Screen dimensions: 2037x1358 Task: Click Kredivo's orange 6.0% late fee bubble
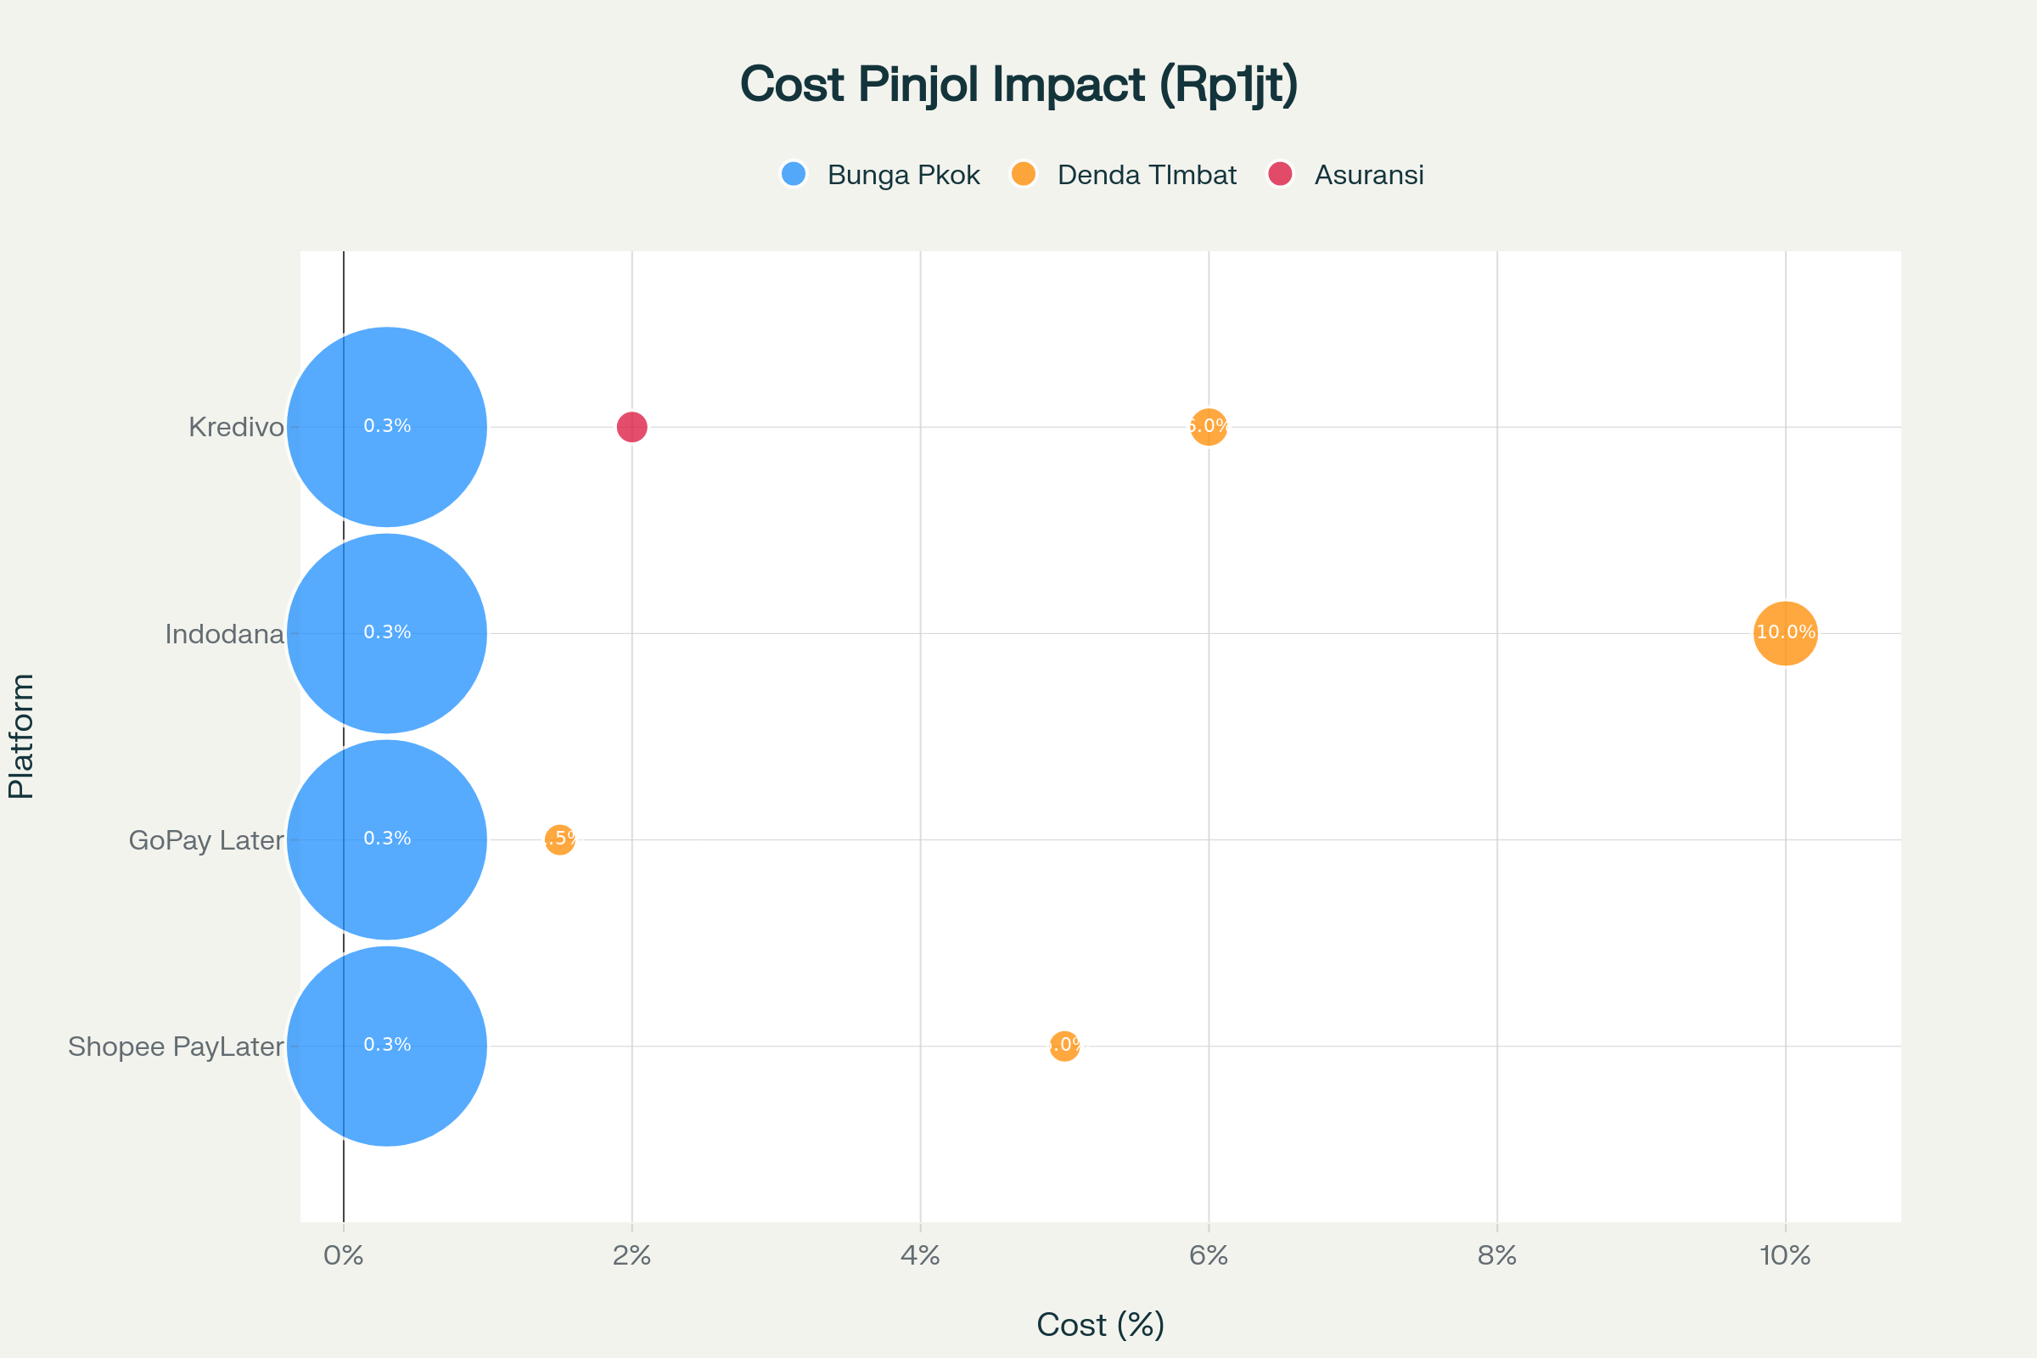pos(1208,427)
